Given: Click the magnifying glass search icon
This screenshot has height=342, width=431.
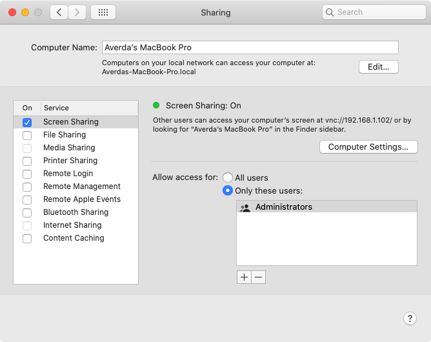Looking at the screenshot, I should pyautogui.click(x=329, y=12).
